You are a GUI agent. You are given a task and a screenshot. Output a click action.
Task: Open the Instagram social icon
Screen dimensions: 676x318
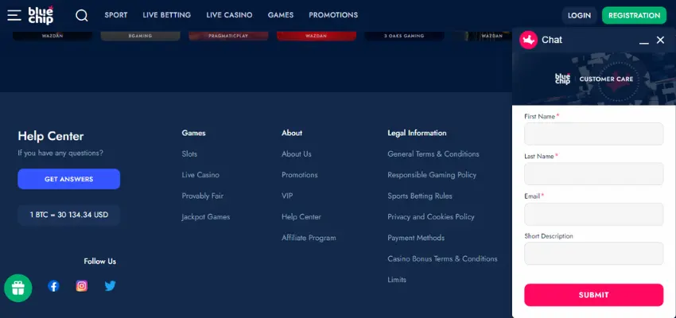[x=82, y=286]
